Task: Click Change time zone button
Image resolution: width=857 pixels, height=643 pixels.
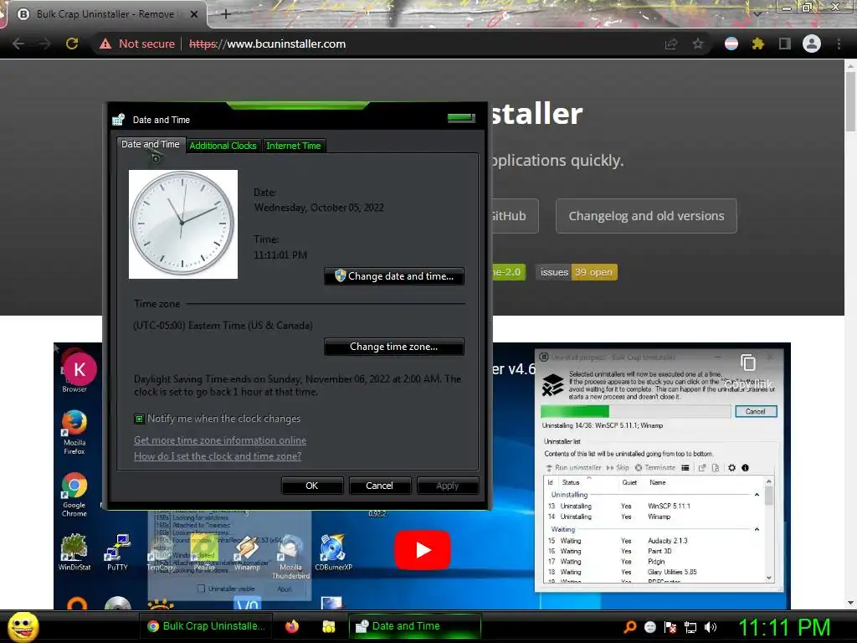Action: (x=394, y=347)
